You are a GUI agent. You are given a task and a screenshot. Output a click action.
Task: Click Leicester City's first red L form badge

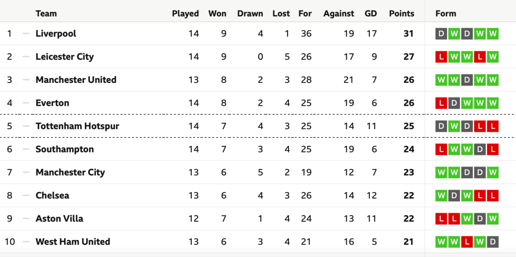tap(441, 57)
